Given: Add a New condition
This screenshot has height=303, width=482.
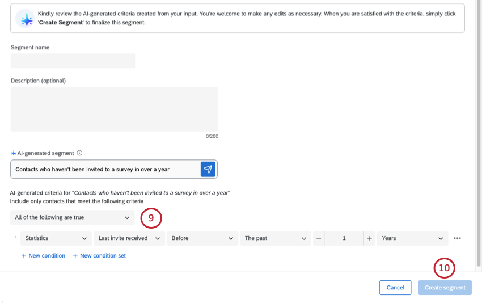Looking at the screenshot, I should click(x=43, y=256).
